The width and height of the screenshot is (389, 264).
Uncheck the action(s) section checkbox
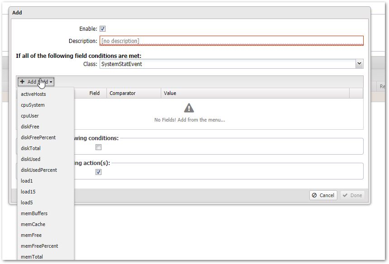[x=98, y=172]
